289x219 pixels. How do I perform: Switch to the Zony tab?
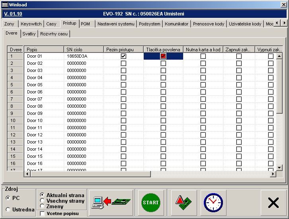click(10, 24)
